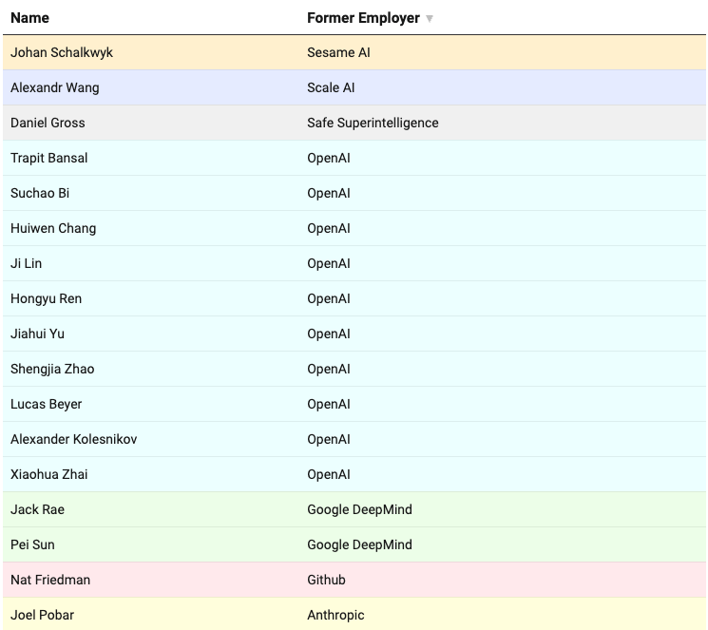708x630 pixels.
Task: Select the name Alexander Kolesnikov
Action: [x=73, y=439]
